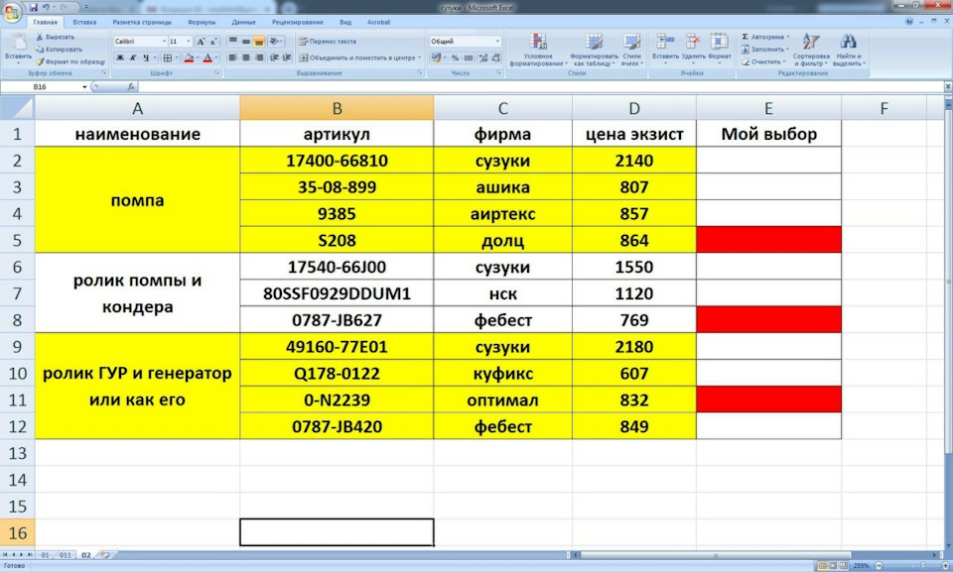The image size is (953, 572).
Task: Select red cell E5 next to долц
Action: (768, 240)
